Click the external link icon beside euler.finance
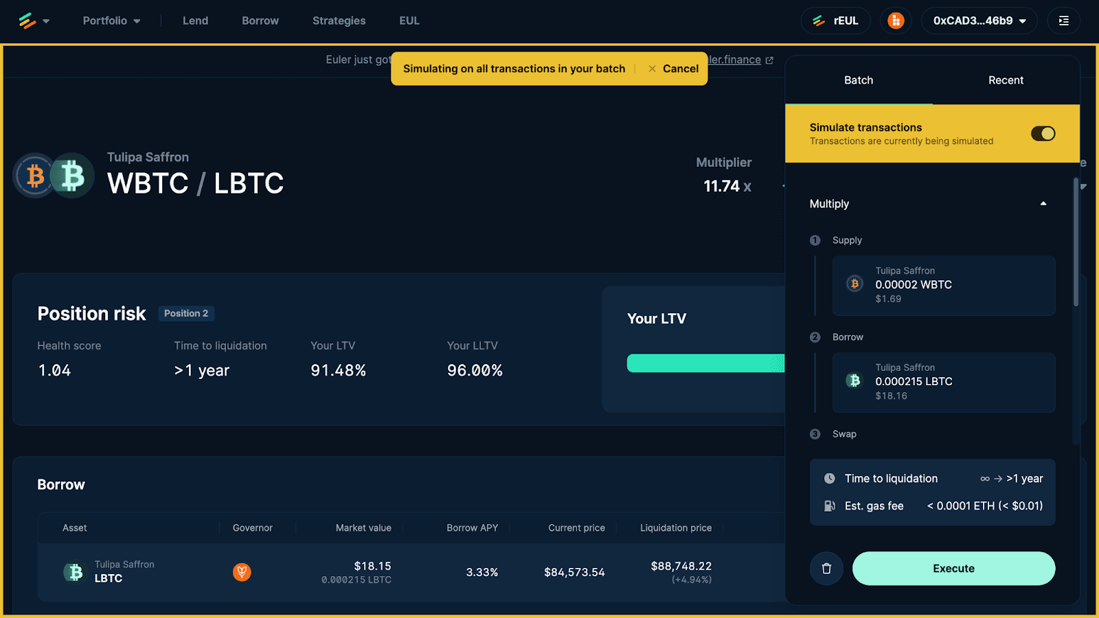This screenshot has height=618, width=1099. point(769,60)
